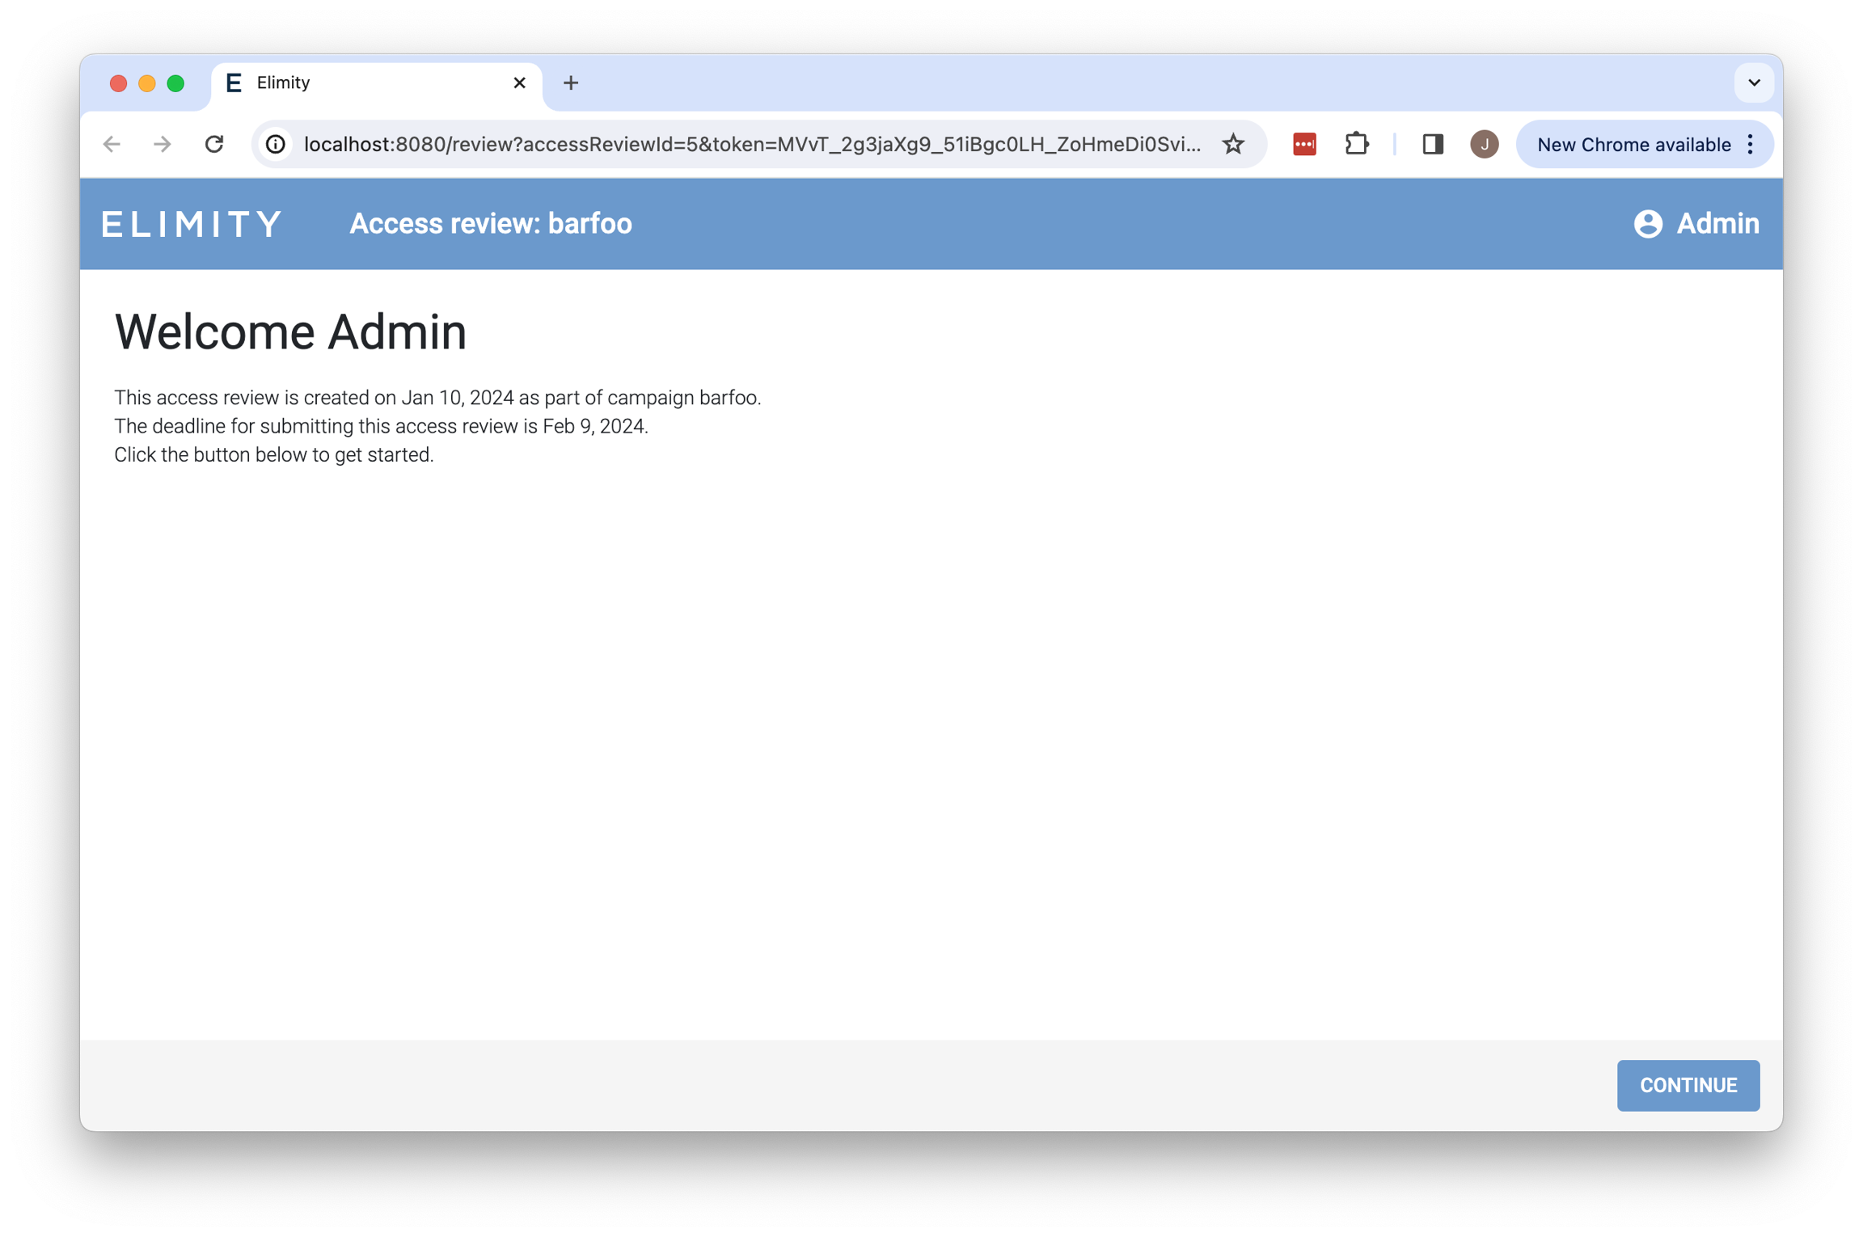The width and height of the screenshot is (1863, 1237).
Task: Open a new tab
Action: (571, 82)
